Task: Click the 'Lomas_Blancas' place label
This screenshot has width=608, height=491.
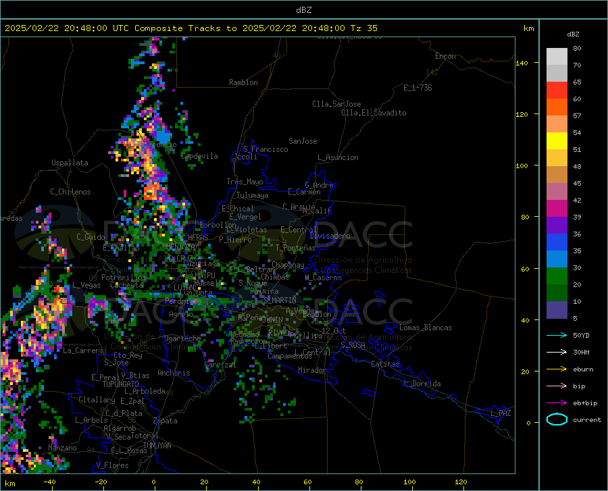Action: 426,328
